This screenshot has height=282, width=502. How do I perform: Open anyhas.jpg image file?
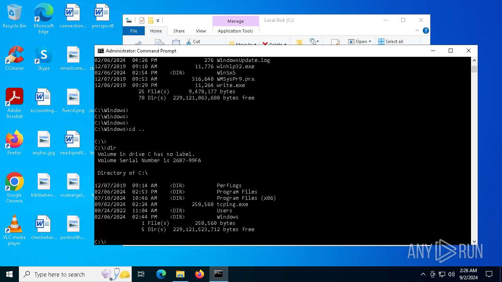[x=44, y=143]
